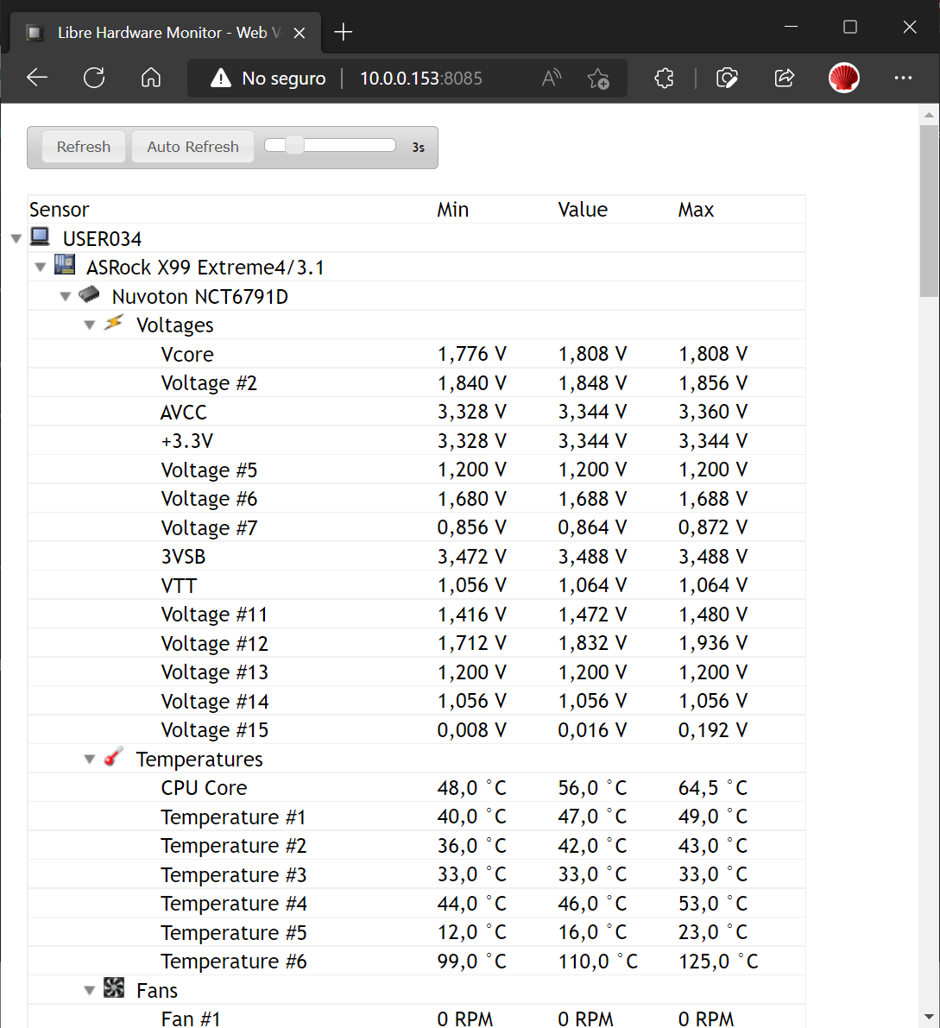Click the thermometer icon beside Temperatures
This screenshot has height=1028, width=940.
[x=113, y=757]
